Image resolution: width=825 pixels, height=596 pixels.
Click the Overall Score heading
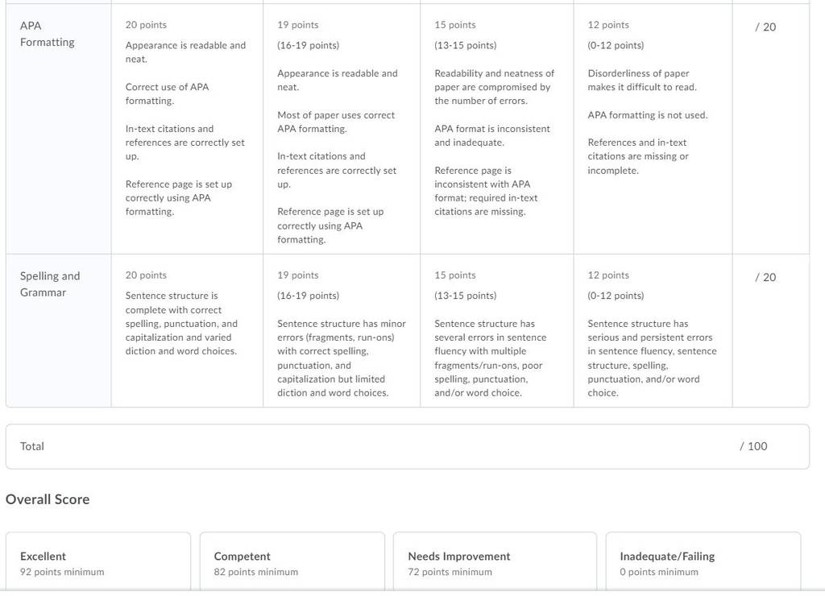pyautogui.click(x=48, y=499)
